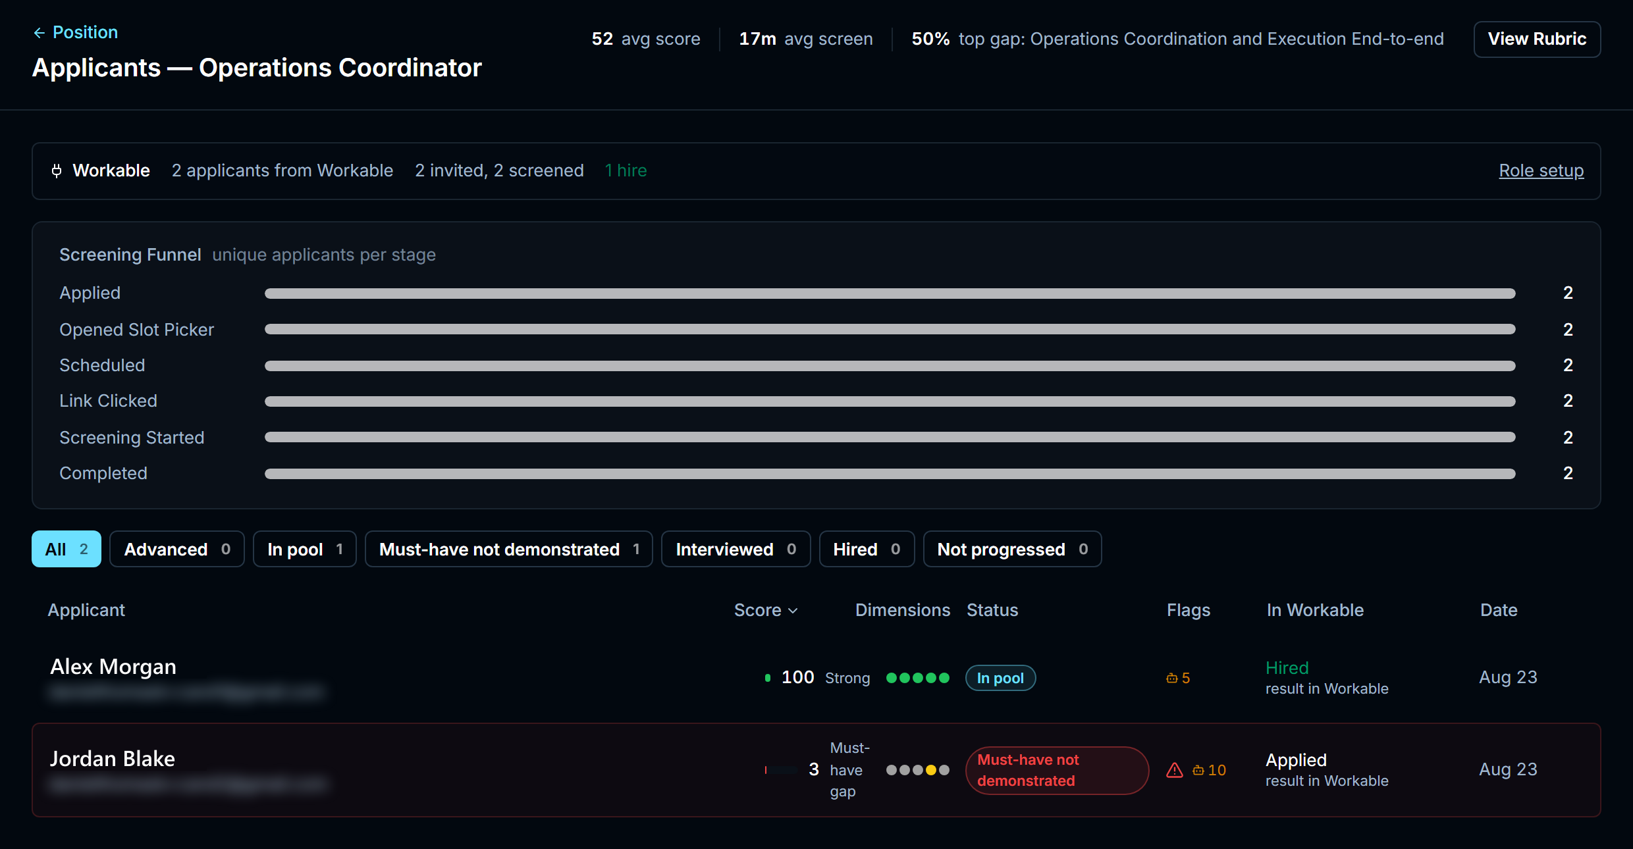Open Alex Morgan's applicant row
This screenshot has width=1633, height=849.
(816, 678)
